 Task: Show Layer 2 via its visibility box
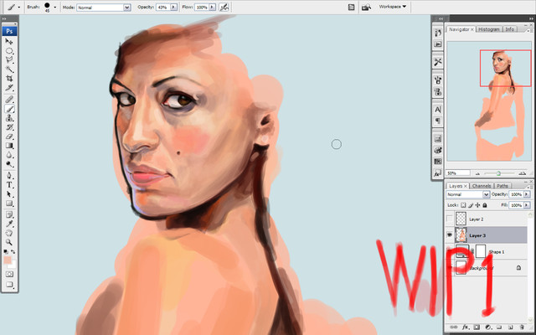tap(450, 219)
